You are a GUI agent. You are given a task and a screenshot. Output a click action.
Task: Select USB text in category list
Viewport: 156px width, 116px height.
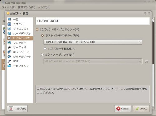coord(16,61)
